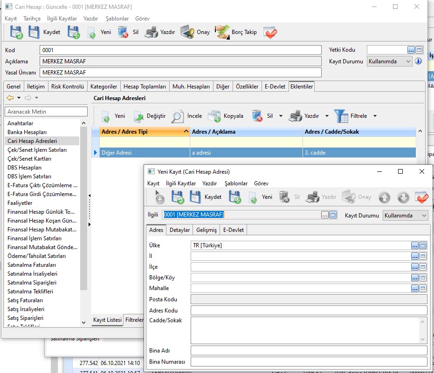Click the Kopyala icon in address toolbar

pos(214,116)
